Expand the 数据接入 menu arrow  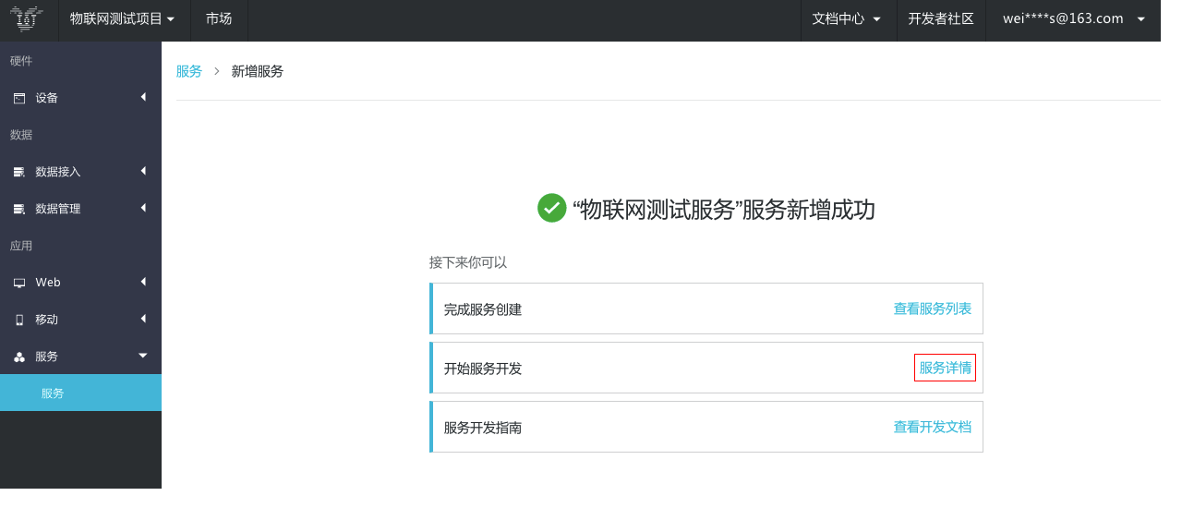click(143, 171)
